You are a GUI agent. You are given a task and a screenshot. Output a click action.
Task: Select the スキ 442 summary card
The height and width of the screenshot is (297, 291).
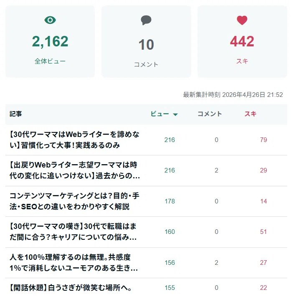(x=242, y=41)
